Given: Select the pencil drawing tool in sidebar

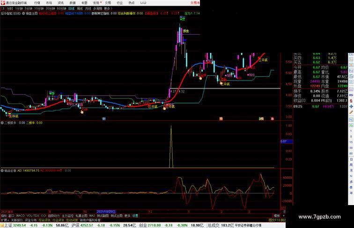Looking at the screenshot, I should (351, 112).
